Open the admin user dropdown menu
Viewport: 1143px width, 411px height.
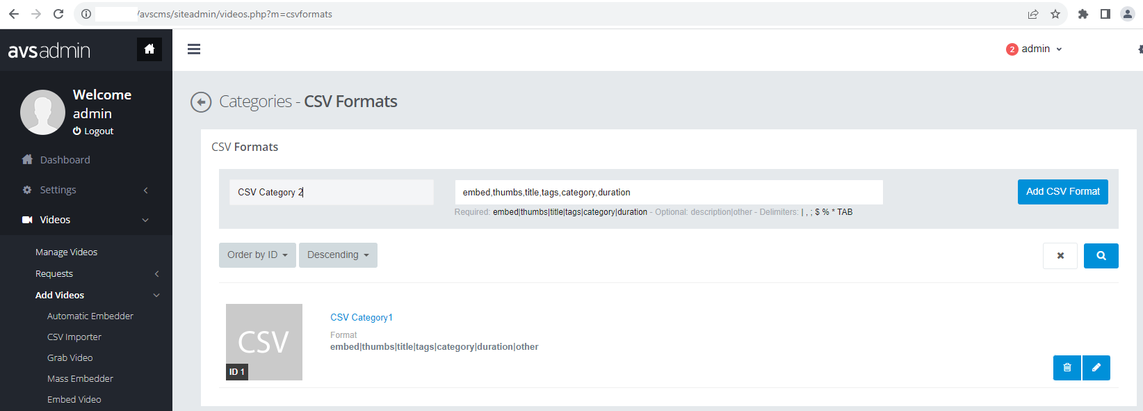(1041, 49)
